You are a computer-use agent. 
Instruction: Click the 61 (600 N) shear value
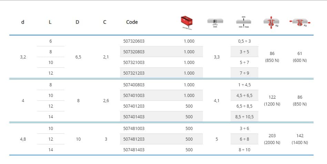(299, 57)
